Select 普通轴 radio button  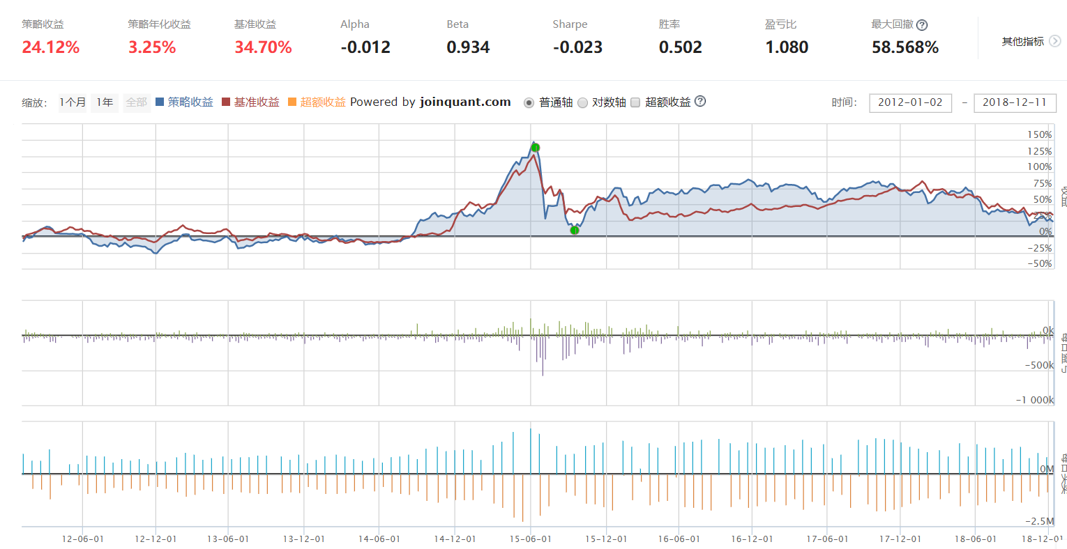(529, 102)
